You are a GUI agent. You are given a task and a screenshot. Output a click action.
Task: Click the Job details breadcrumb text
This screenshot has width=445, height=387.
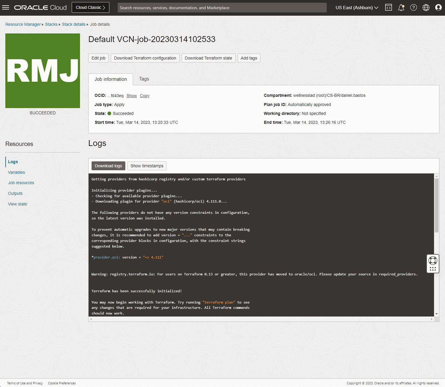[100, 24]
